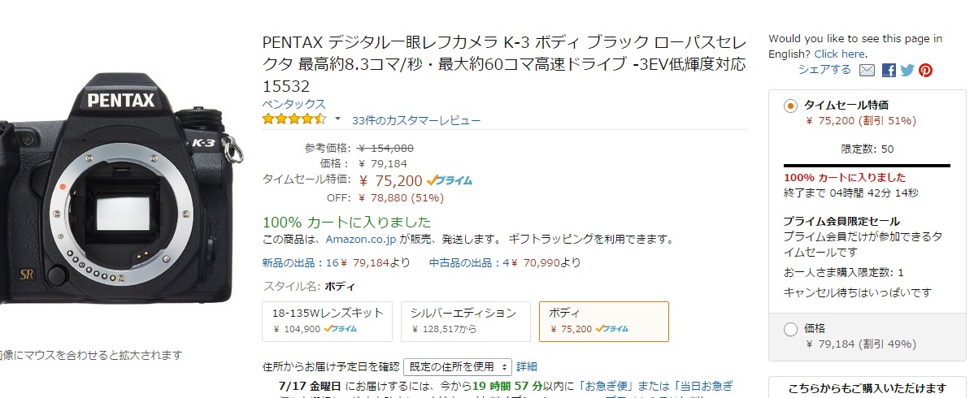
Task: Choose the ボディ style option
Action: click(x=604, y=322)
